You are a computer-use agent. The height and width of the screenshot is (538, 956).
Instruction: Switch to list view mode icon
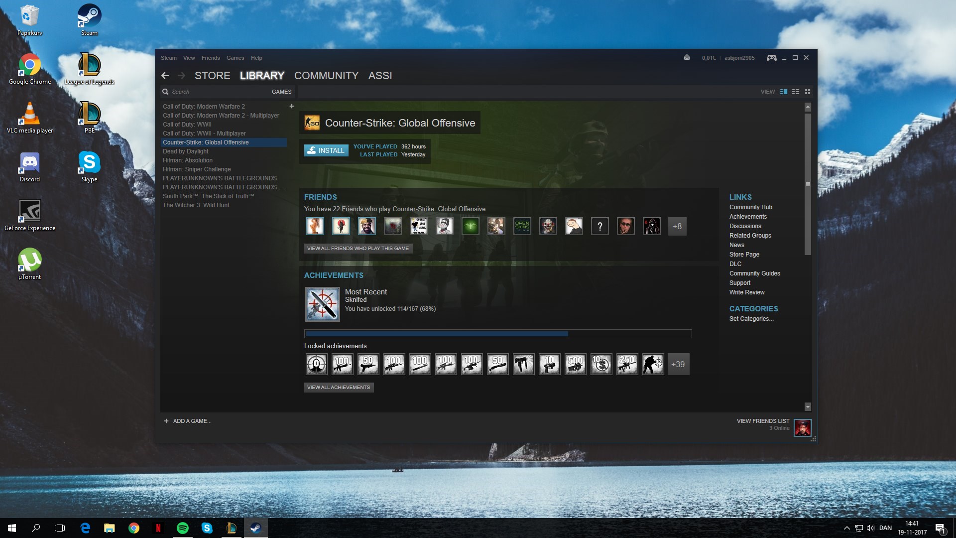(796, 92)
